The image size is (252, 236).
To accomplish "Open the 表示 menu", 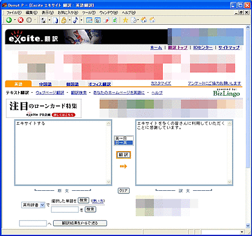I will [x=48, y=13].
